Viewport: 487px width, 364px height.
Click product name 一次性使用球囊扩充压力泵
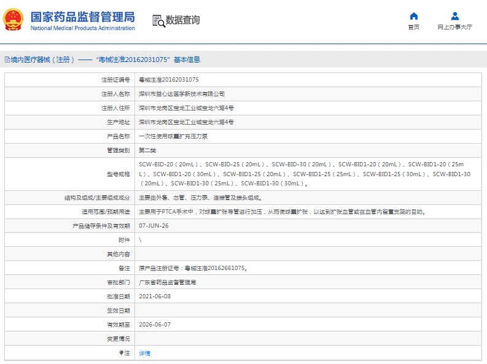click(x=173, y=136)
